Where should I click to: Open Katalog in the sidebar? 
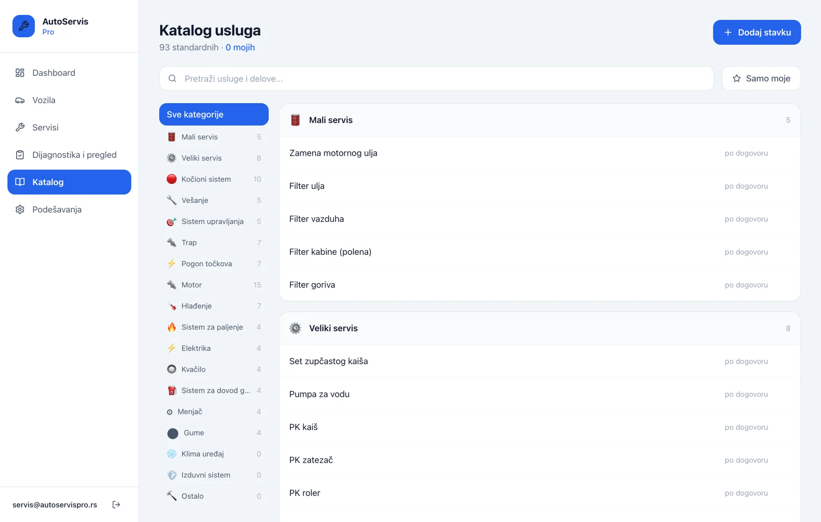pos(69,182)
